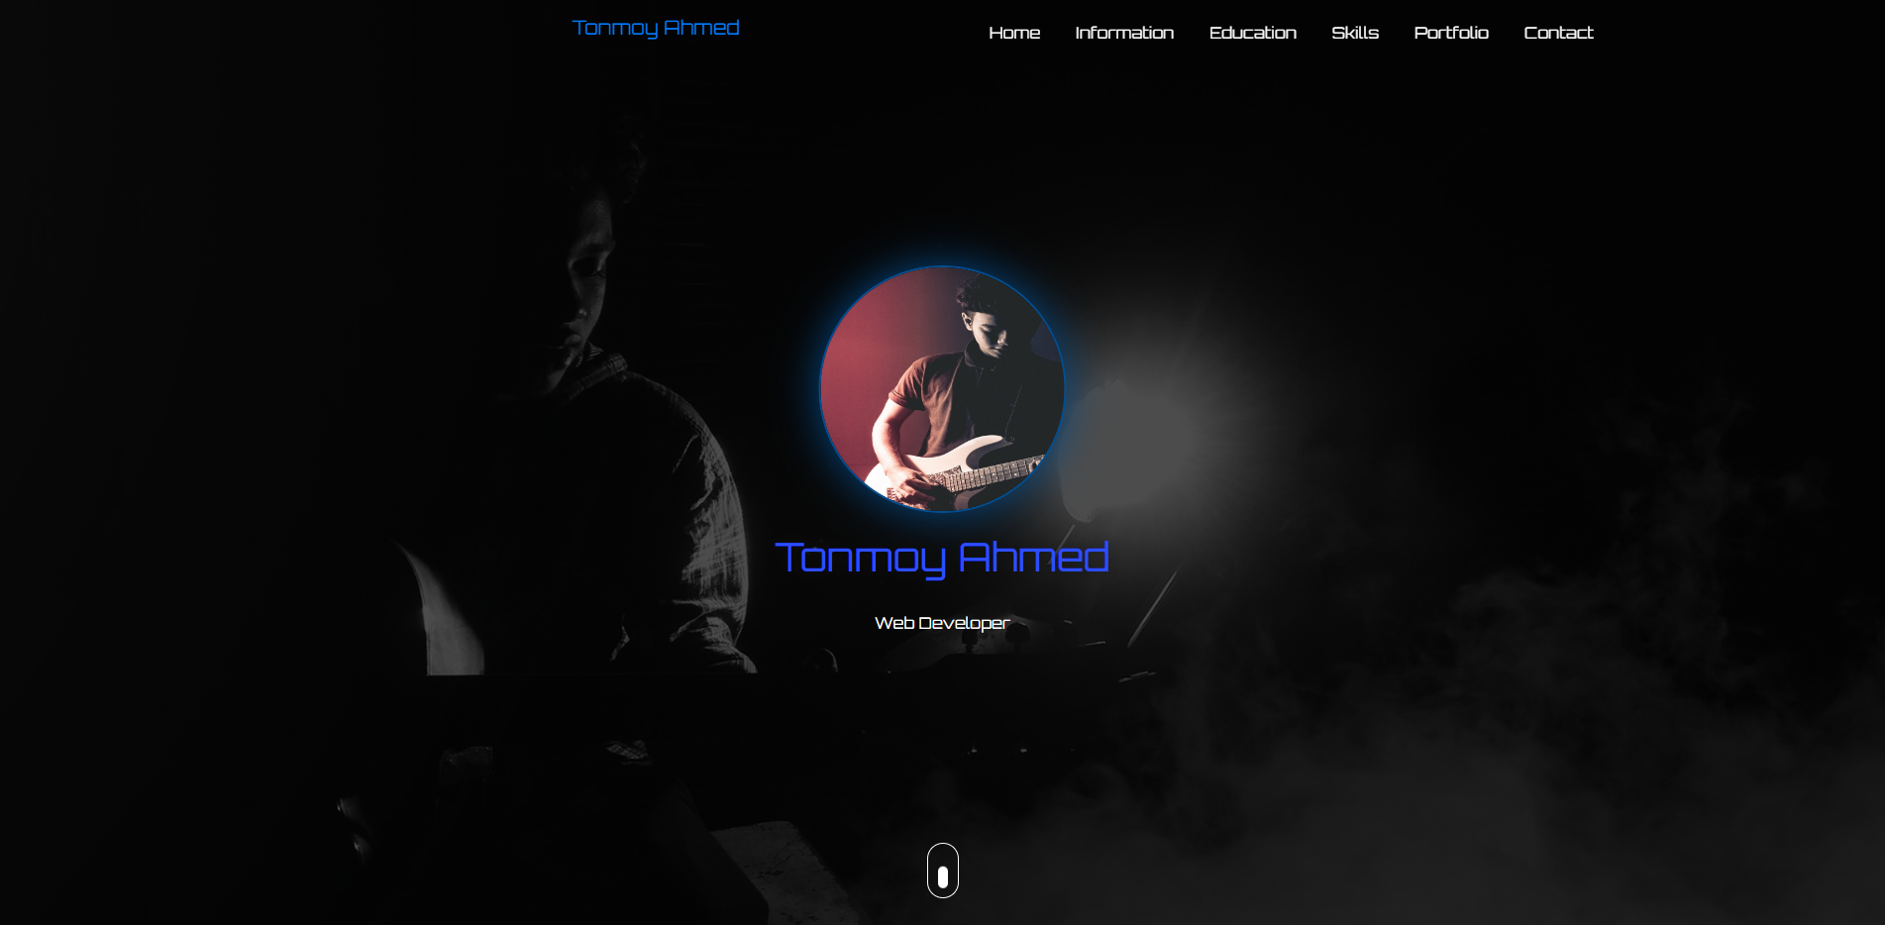The width and height of the screenshot is (1885, 925).
Task: Click the scroll-down mouse icon
Action: [x=942, y=871]
